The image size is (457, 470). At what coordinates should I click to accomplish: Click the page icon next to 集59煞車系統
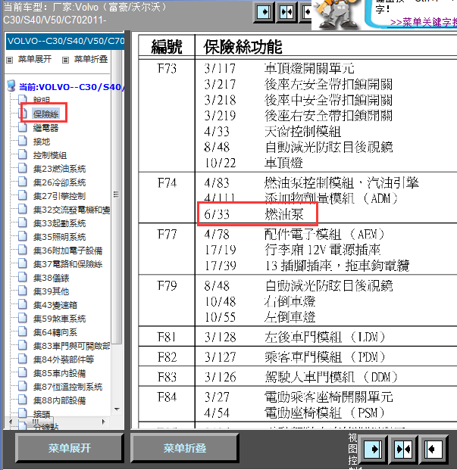tap(23, 318)
